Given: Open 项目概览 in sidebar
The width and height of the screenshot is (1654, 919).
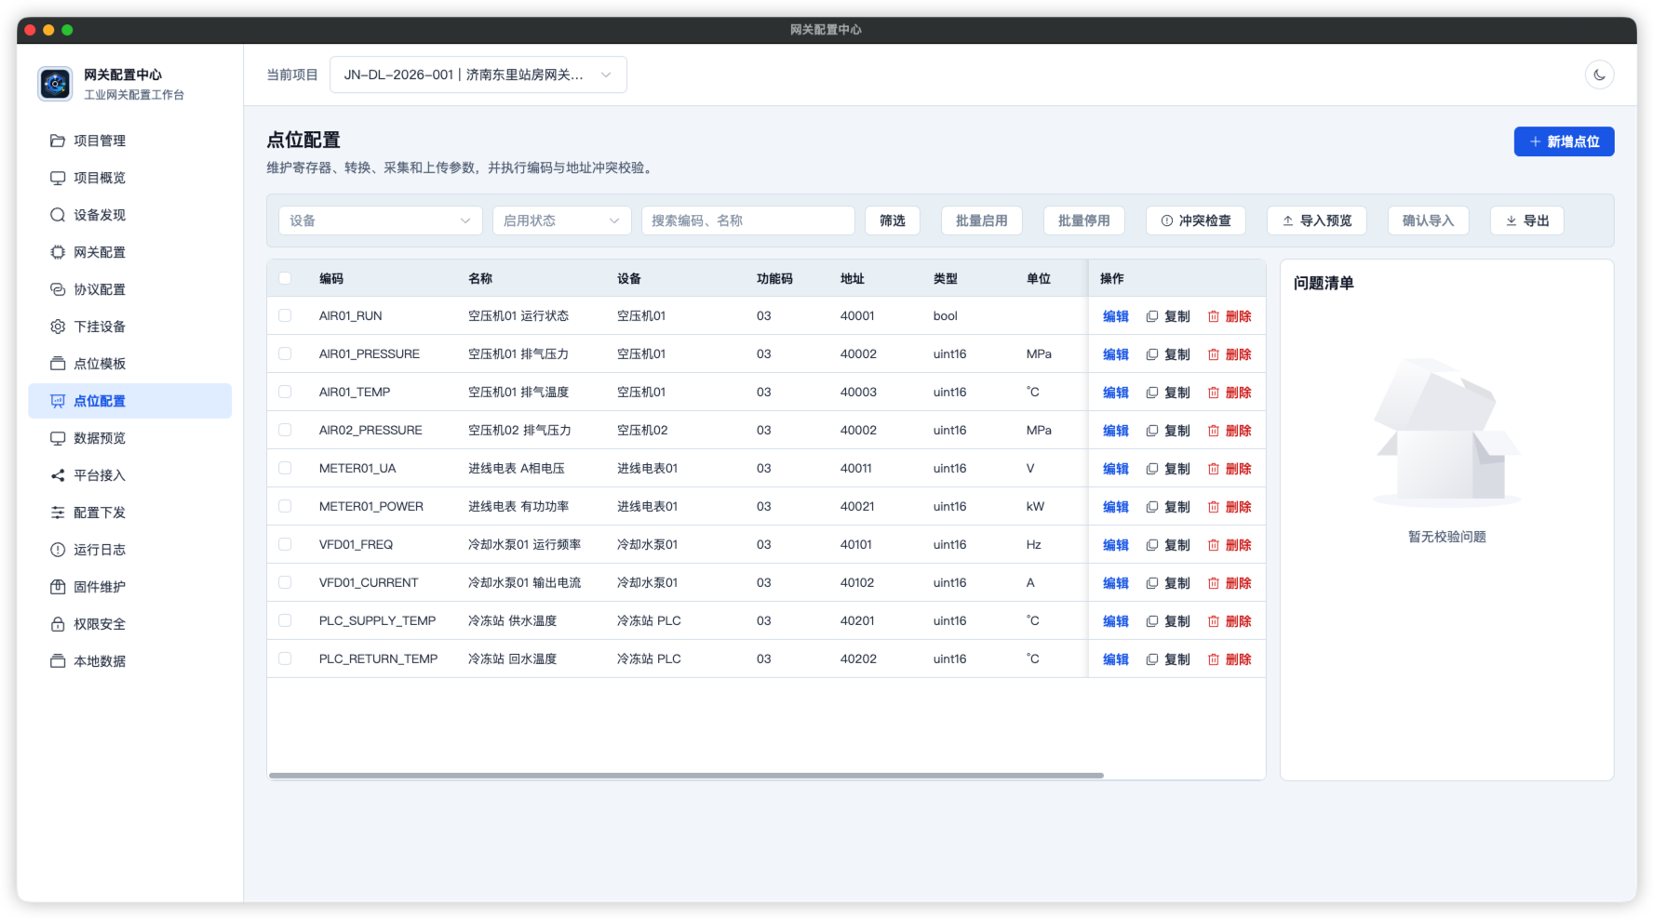Looking at the screenshot, I should 130,178.
